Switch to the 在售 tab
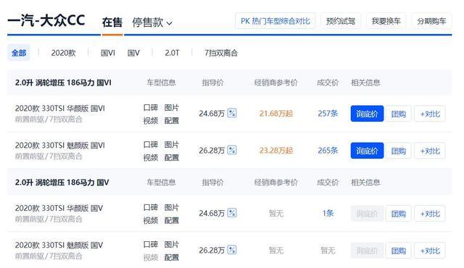This screenshot has height=268, width=464. click(x=112, y=22)
